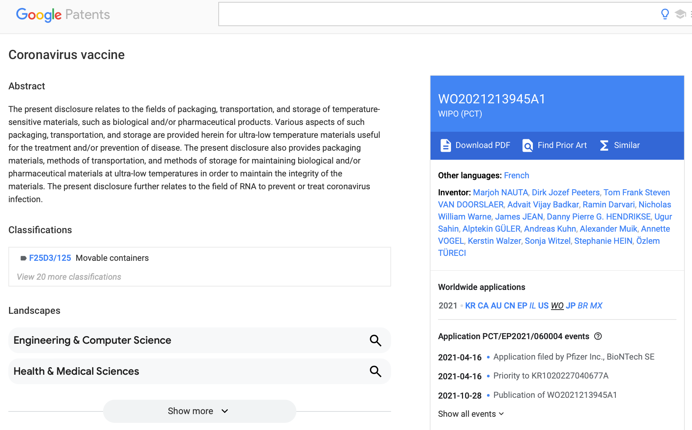Open the CN worldwide application
This screenshot has height=430, width=692.
click(x=509, y=305)
